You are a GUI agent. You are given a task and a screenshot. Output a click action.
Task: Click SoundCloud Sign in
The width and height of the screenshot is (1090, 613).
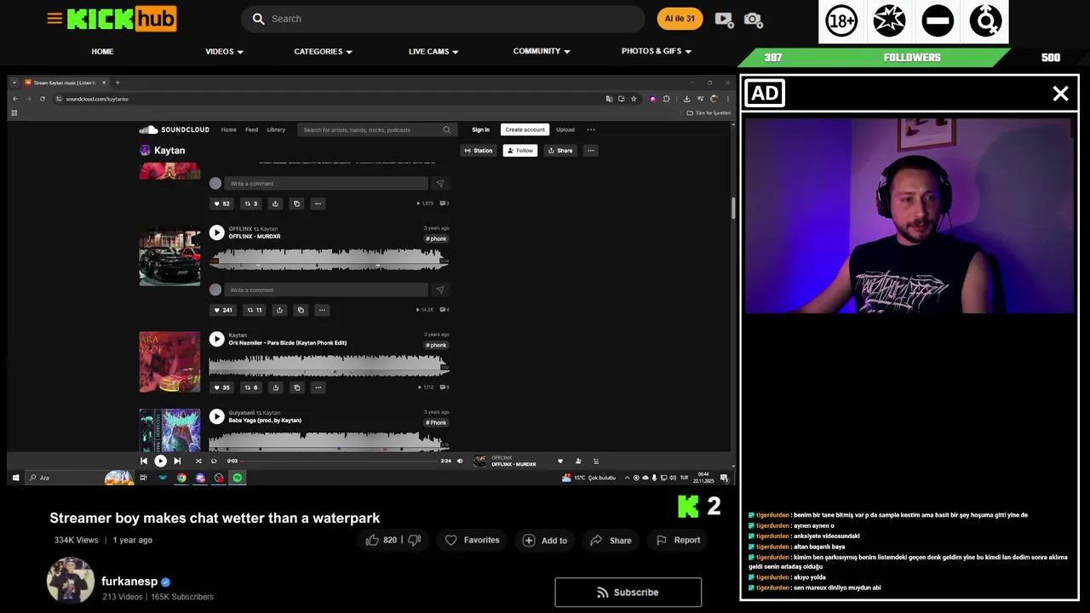pyautogui.click(x=480, y=129)
